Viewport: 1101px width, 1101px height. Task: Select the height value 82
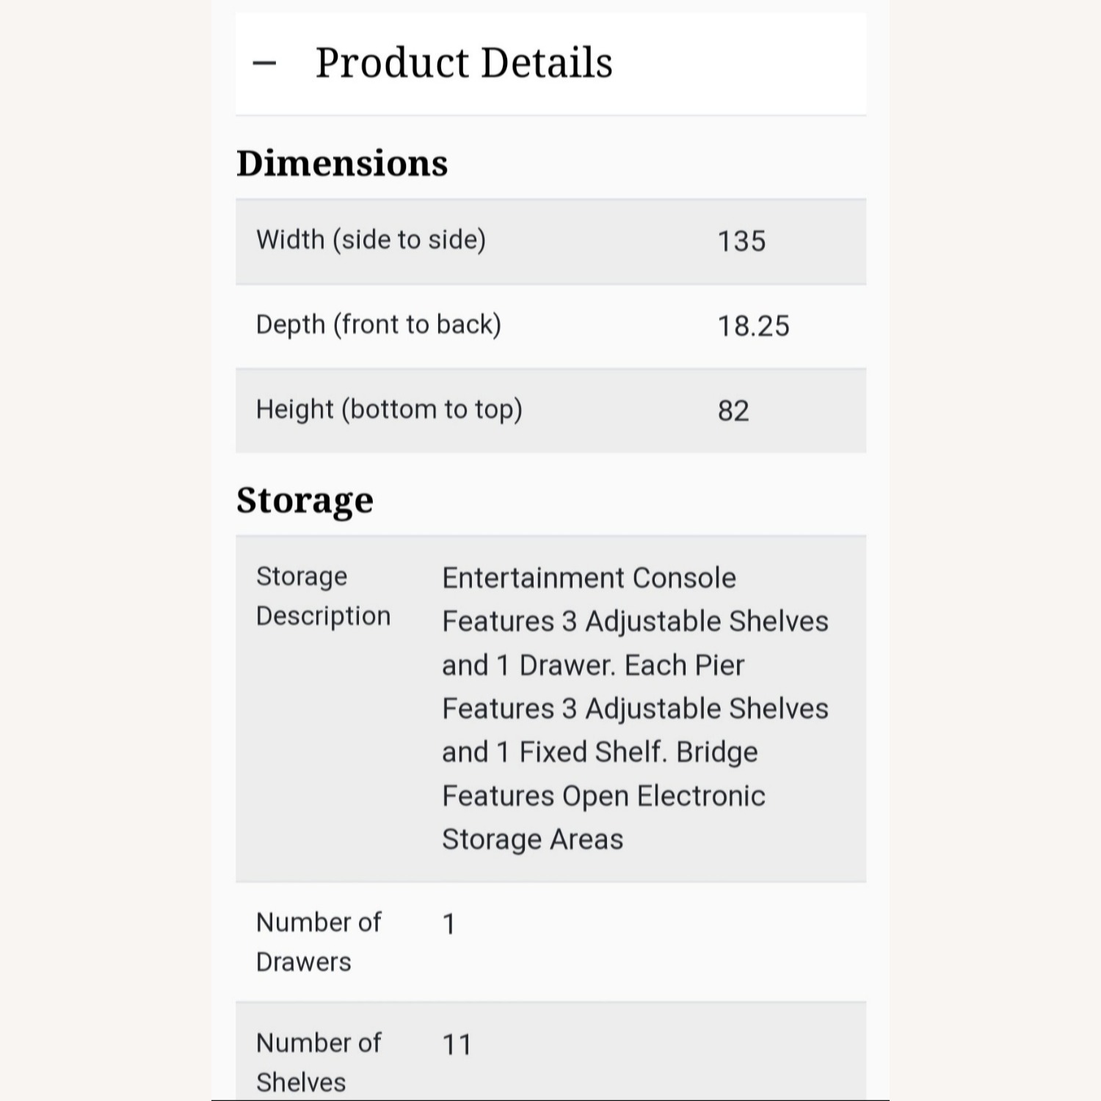[x=733, y=411]
